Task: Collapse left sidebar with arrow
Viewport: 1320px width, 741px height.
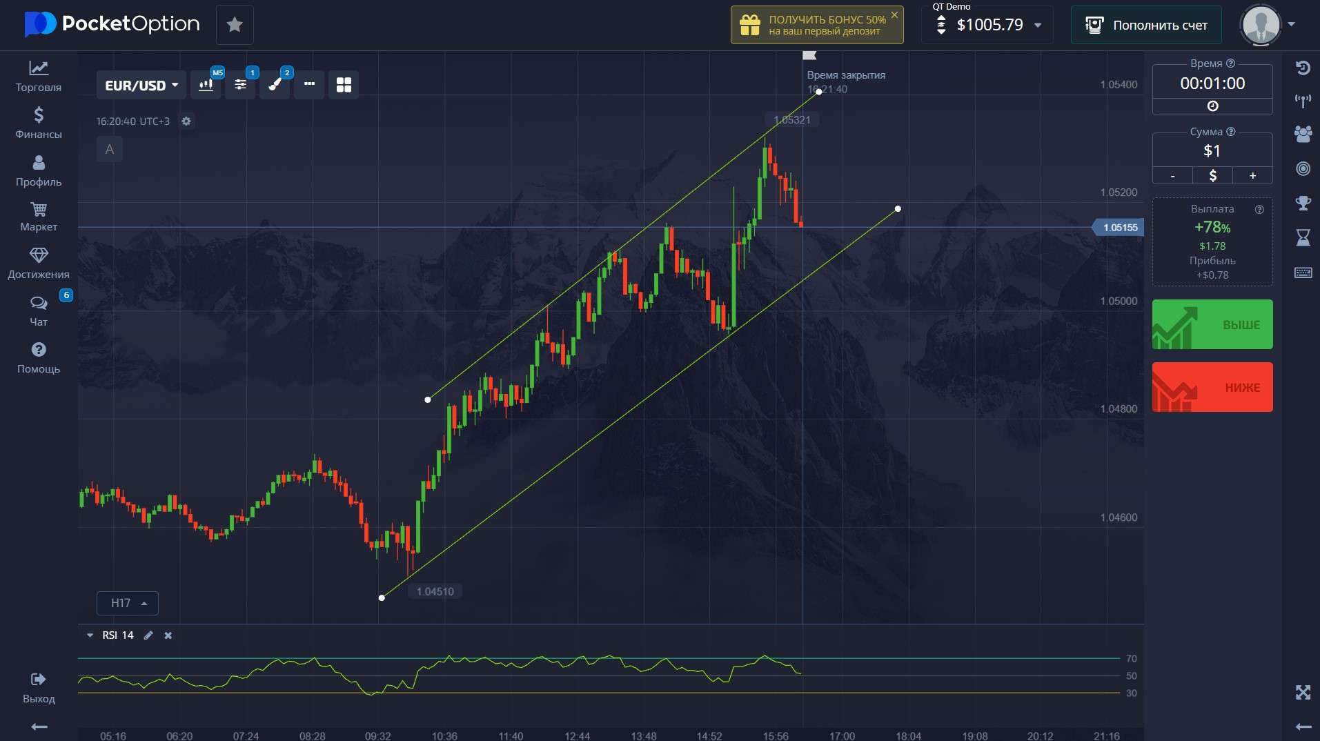Action: (x=39, y=727)
